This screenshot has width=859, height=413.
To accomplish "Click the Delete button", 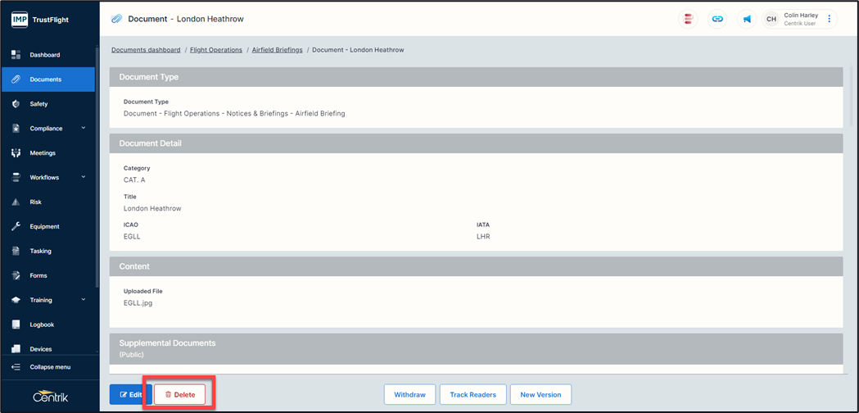I will tap(179, 394).
